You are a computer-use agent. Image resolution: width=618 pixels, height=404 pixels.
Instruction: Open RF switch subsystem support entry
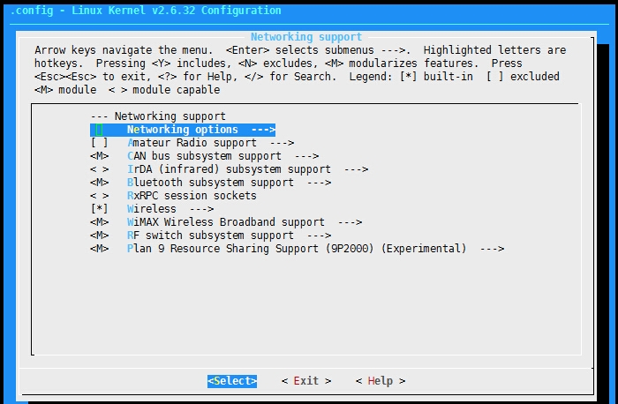pyautogui.click(x=210, y=235)
